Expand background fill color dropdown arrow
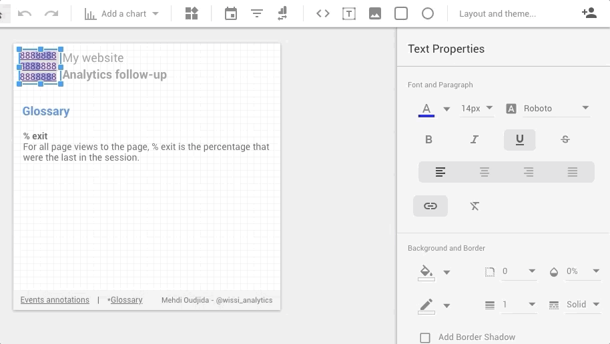 coord(446,273)
